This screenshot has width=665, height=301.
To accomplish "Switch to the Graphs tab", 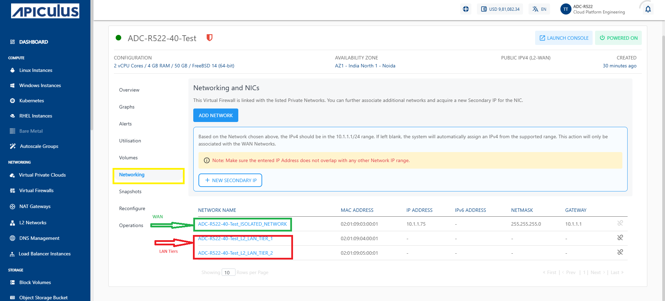I will (127, 107).
